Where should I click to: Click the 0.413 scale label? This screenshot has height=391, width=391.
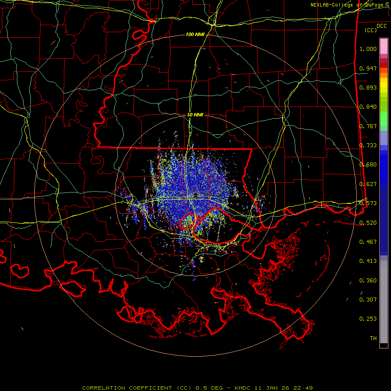coord(368,261)
